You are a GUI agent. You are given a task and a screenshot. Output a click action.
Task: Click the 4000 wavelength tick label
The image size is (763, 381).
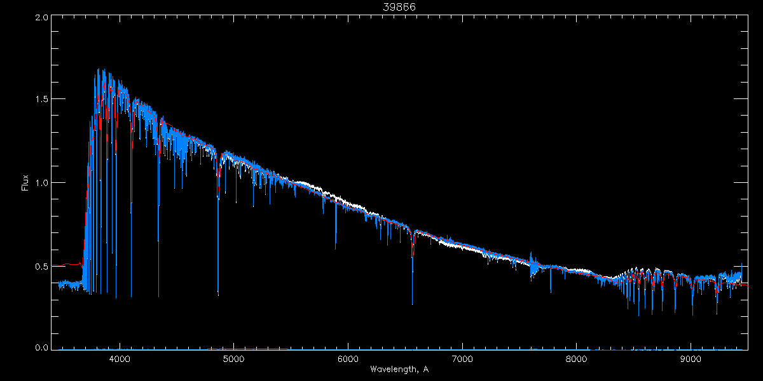(120, 359)
